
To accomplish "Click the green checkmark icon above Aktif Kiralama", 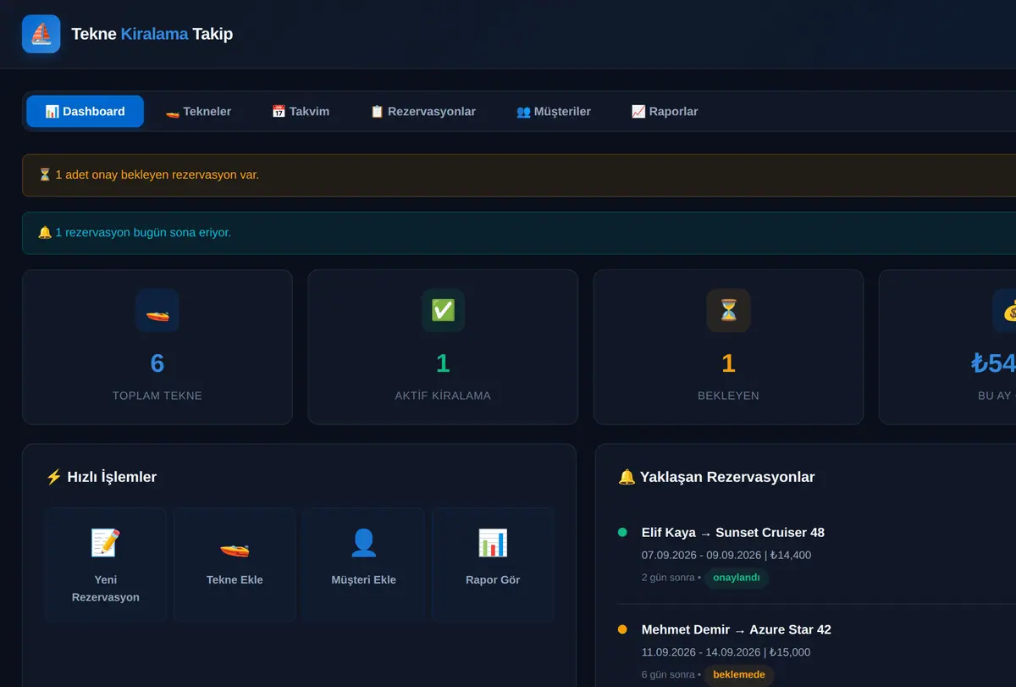I will point(443,311).
